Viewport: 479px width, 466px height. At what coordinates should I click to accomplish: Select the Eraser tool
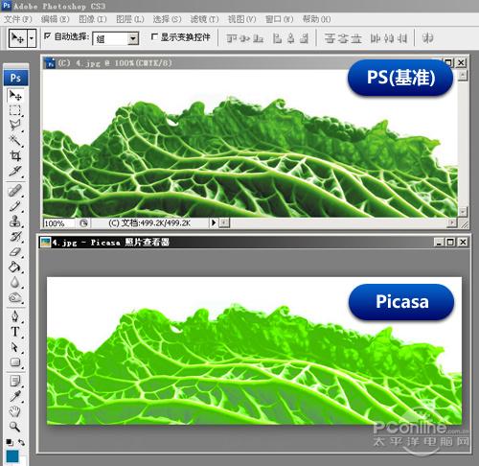click(x=14, y=252)
